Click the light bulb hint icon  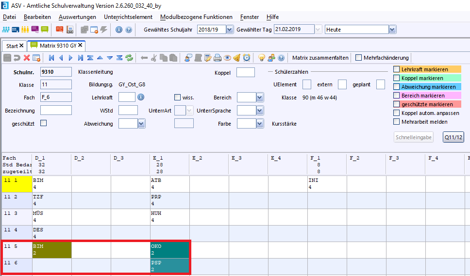click(x=262, y=58)
